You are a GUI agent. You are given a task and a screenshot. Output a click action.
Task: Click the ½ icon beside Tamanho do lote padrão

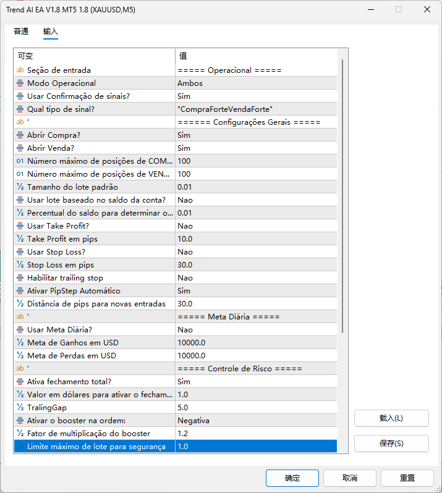tap(20, 187)
